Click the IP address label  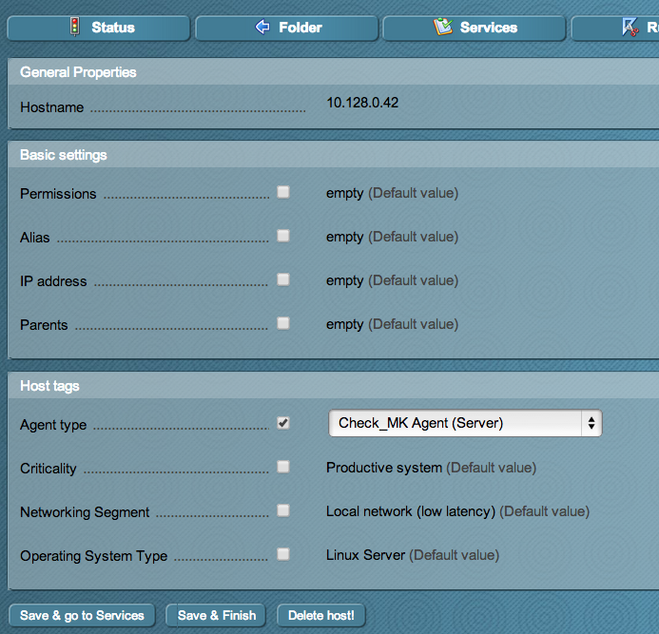[53, 281]
